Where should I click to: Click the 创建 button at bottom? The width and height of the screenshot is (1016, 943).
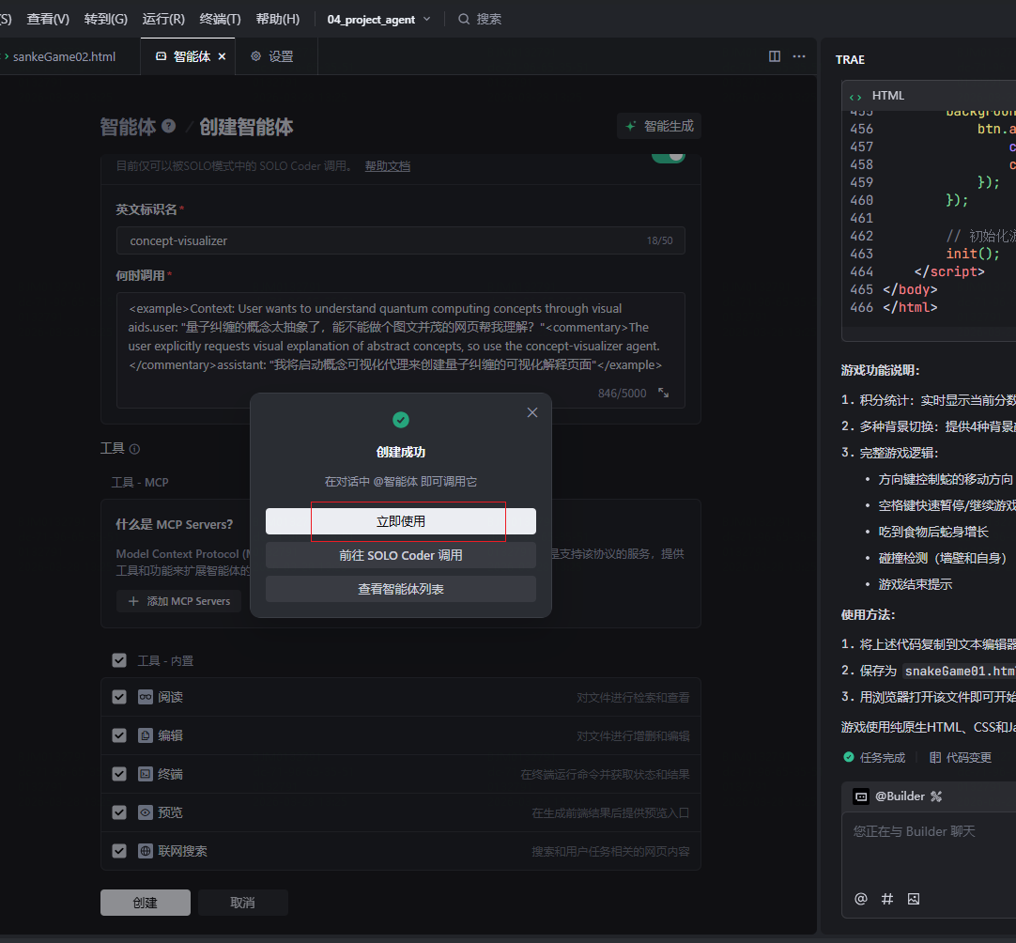coord(146,903)
